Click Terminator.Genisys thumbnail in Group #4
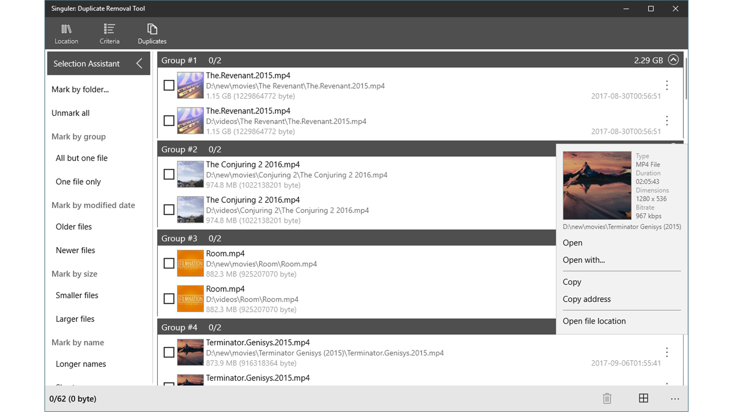This screenshot has width=733, height=412. click(190, 352)
